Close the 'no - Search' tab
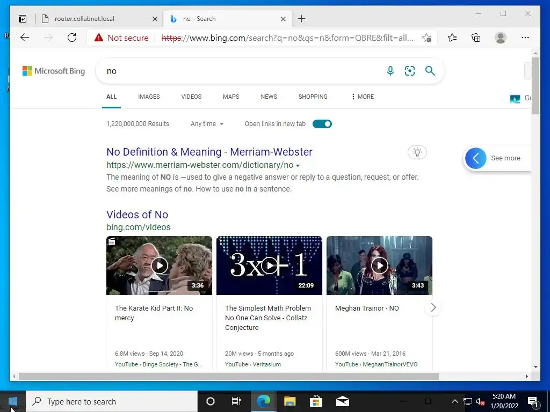The width and height of the screenshot is (550, 412). click(284, 19)
